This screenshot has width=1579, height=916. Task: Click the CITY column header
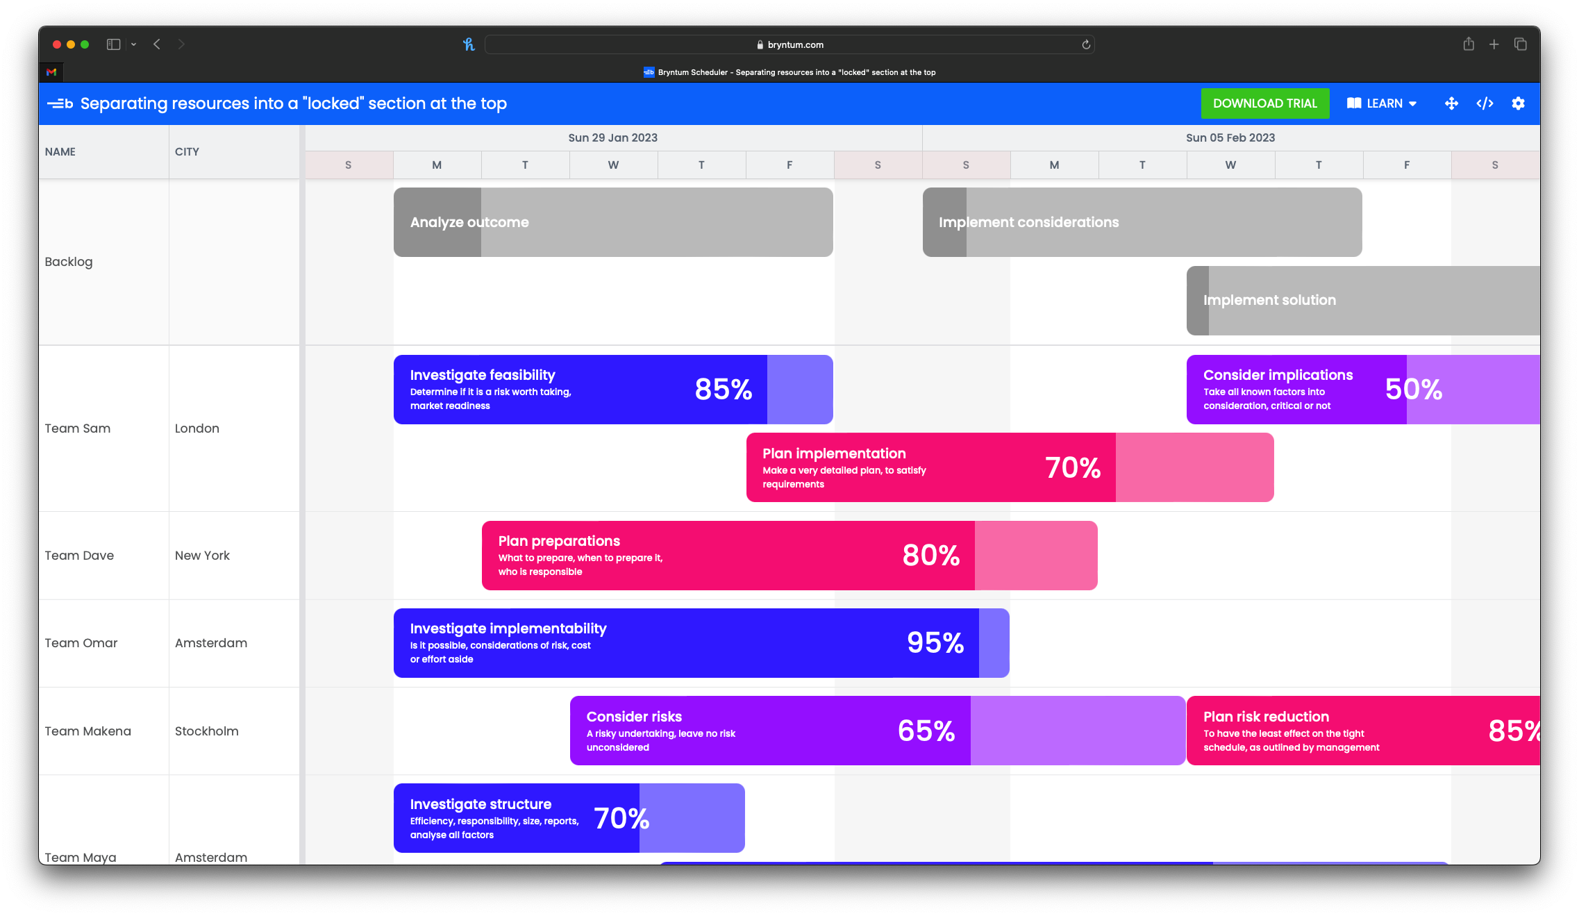pos(187,151)
